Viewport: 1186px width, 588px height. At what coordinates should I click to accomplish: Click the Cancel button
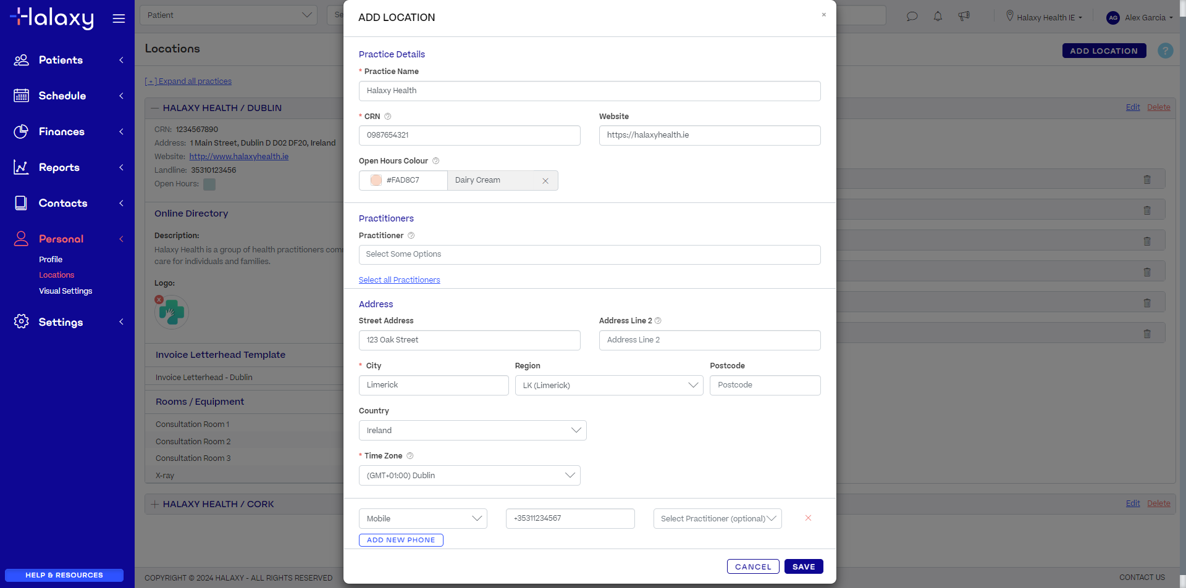(753, 567)
